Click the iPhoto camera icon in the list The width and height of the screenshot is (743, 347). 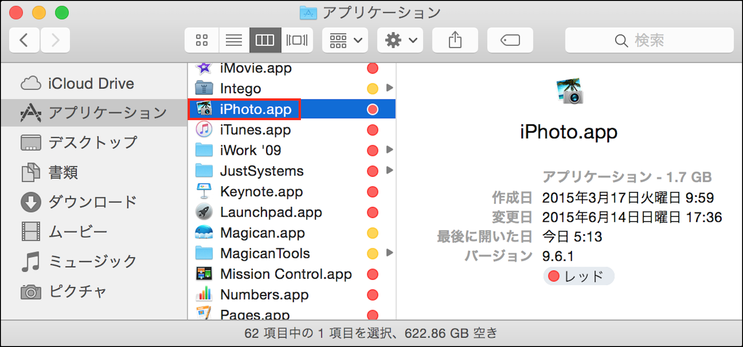click(x=204, y=109)
